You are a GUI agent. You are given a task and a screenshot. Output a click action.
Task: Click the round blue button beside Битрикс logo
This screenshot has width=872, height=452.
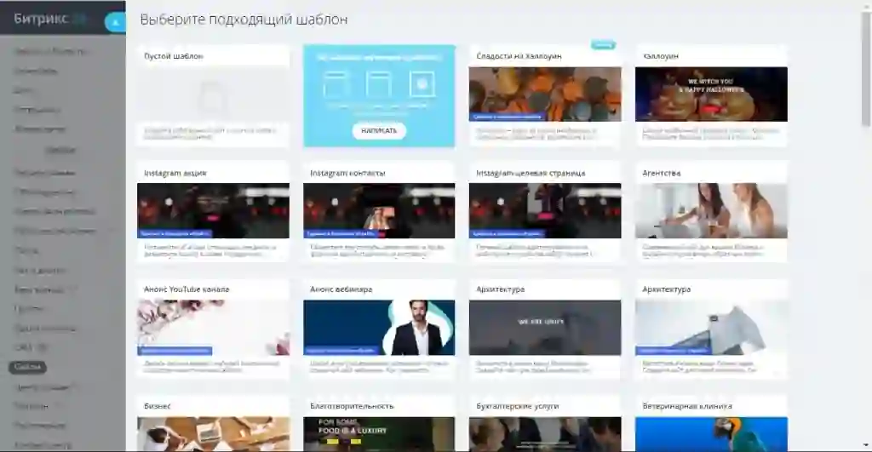115,22
